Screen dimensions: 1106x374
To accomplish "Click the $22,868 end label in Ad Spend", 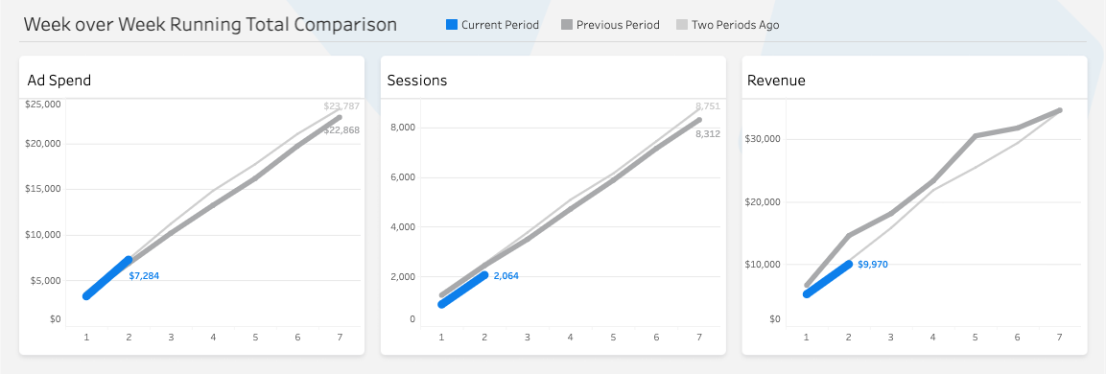I will (341, 129).
